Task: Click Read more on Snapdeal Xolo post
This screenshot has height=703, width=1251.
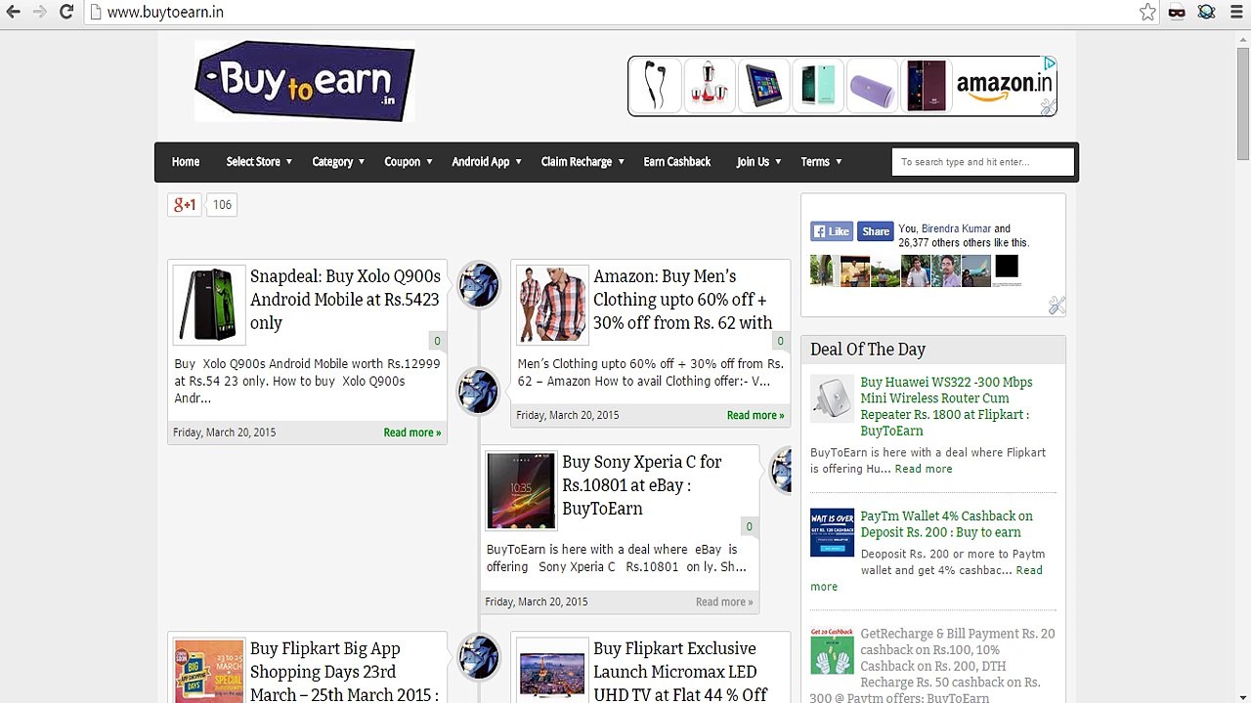Action: (412, 433)
